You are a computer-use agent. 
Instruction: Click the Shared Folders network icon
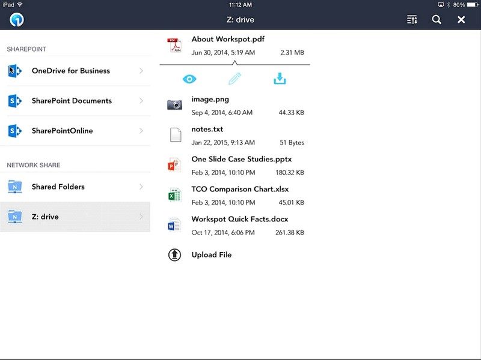pos(14,187)
